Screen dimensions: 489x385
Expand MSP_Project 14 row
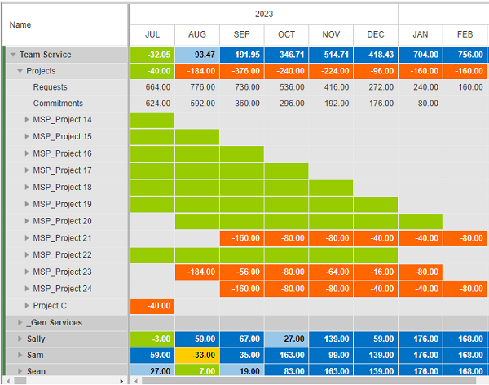(28, 120)
